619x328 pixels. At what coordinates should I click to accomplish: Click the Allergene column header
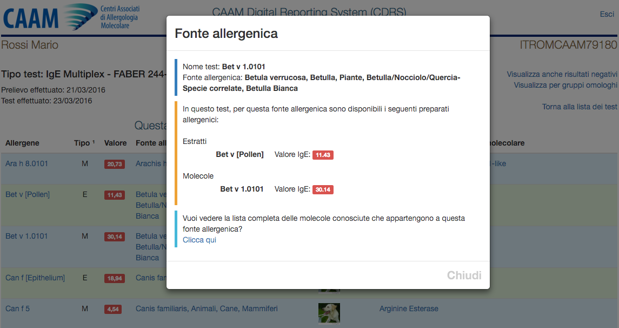(22, 143)
